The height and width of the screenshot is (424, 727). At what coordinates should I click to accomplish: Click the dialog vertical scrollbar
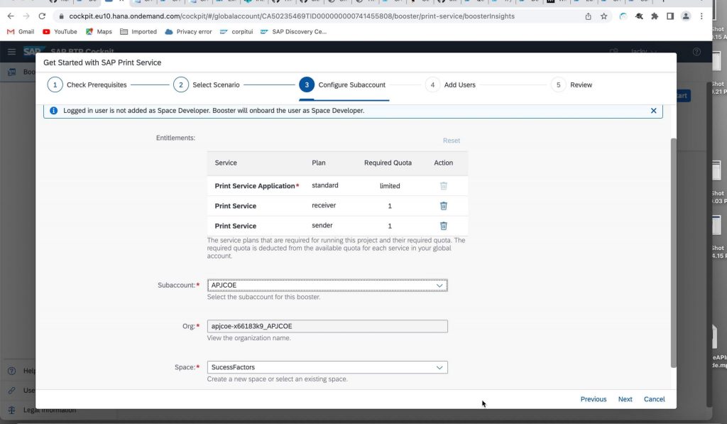[673, 253]
